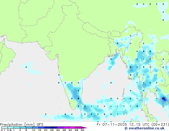Click the dark blue heavy precipitation core near Thailand
Screen dimensions: 169x131
tap(164, 99)
